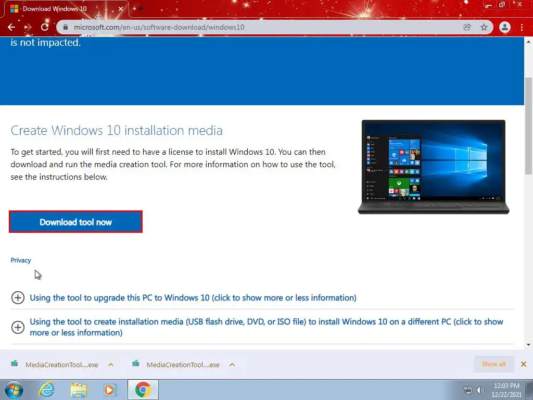
Task: Click the Chrome icon in taskbar
Action: pyautogui.click(x=143, y=390)
